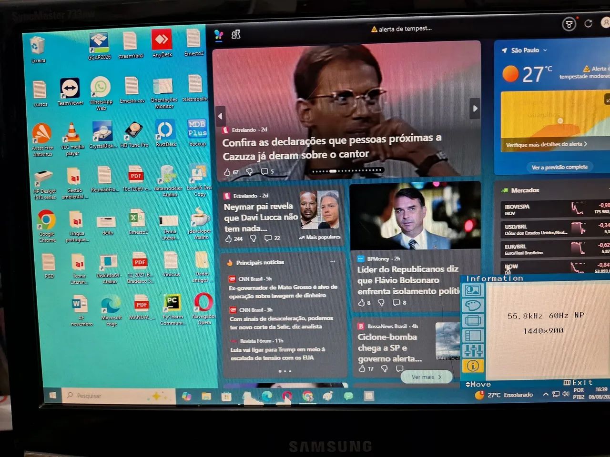Open the Ciclone-bomba chega a SP article

[390, 348]
